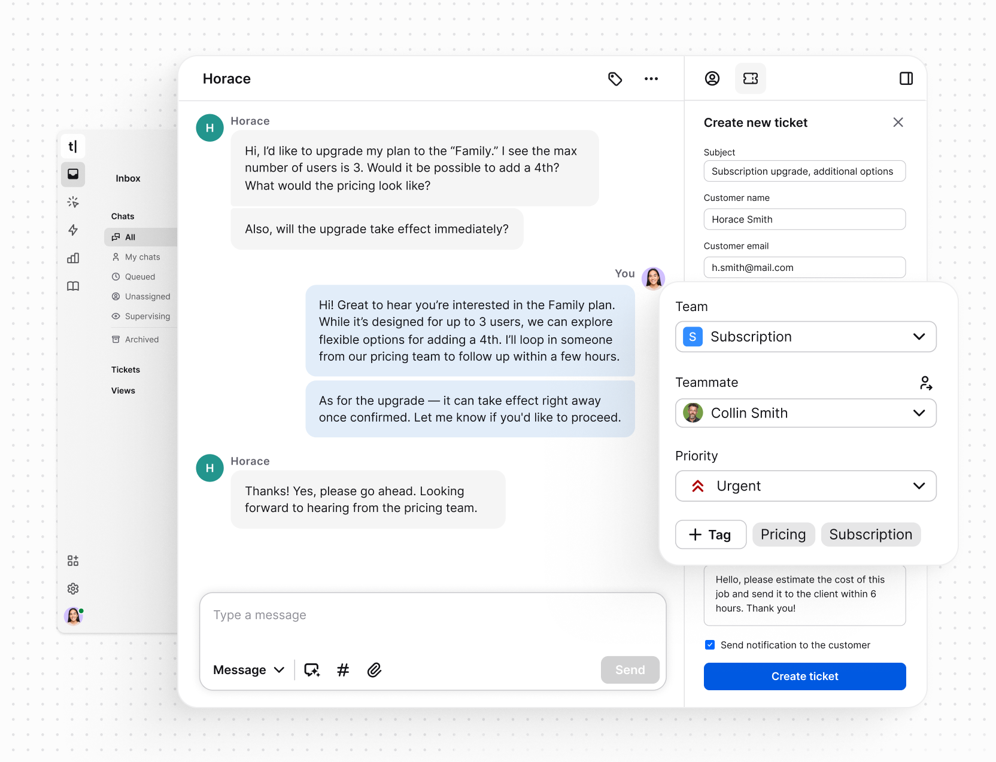Click the Subject input field
This screenshot has height=762, width=996.
[804, 172]
